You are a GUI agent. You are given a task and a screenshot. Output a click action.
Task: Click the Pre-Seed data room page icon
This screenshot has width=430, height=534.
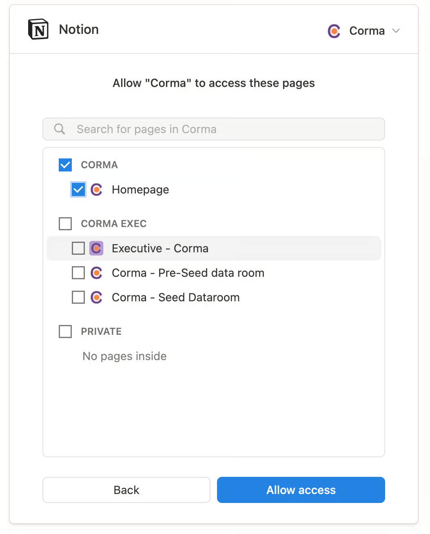(x=96, y=273)
